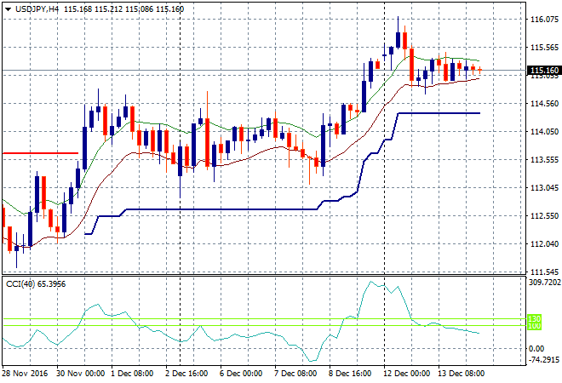562x383 pixels.
Task: Click the 30 Nov 00:00 time label
Action: coord(81,374)
